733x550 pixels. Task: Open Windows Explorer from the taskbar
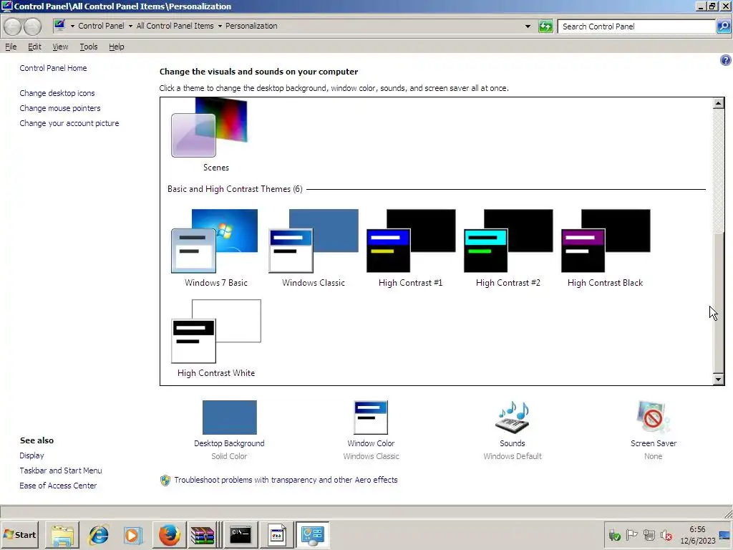point(62,535)
